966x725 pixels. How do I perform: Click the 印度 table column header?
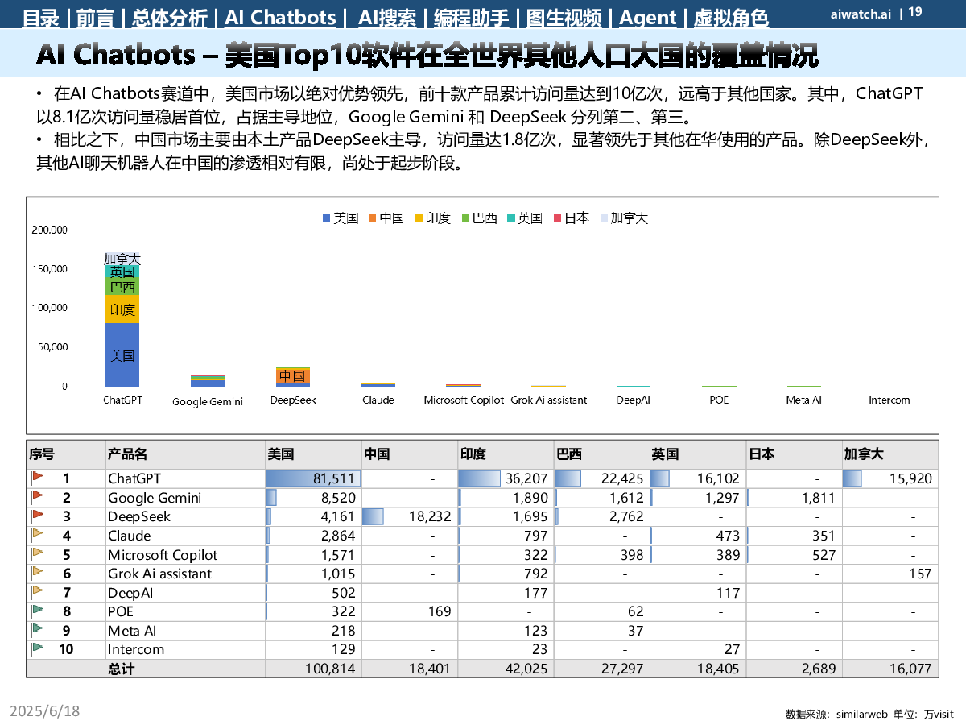tap(506, 454)
